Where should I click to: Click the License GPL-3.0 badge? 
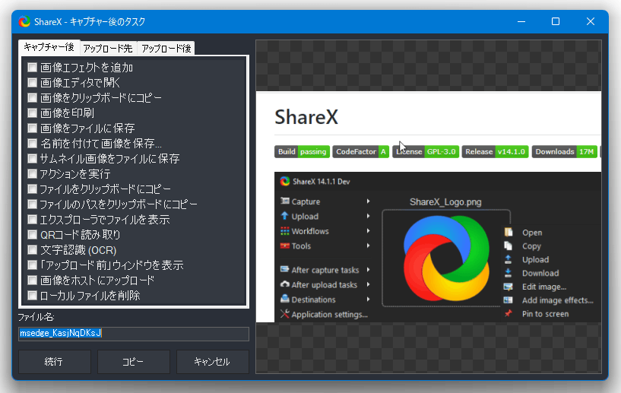426,152
